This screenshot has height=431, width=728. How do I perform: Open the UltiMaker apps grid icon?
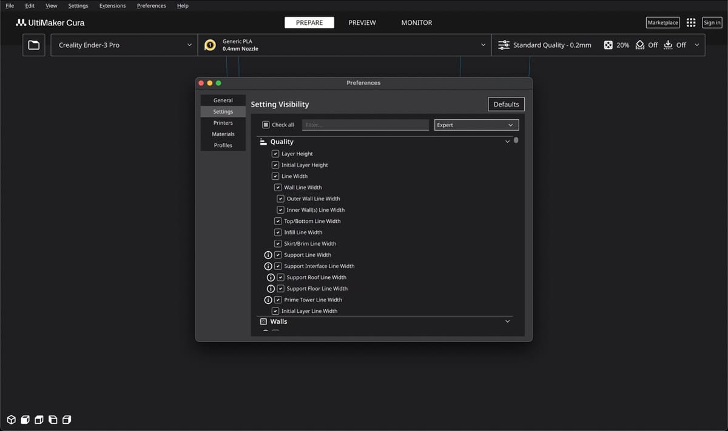click(x=691, y=22)
